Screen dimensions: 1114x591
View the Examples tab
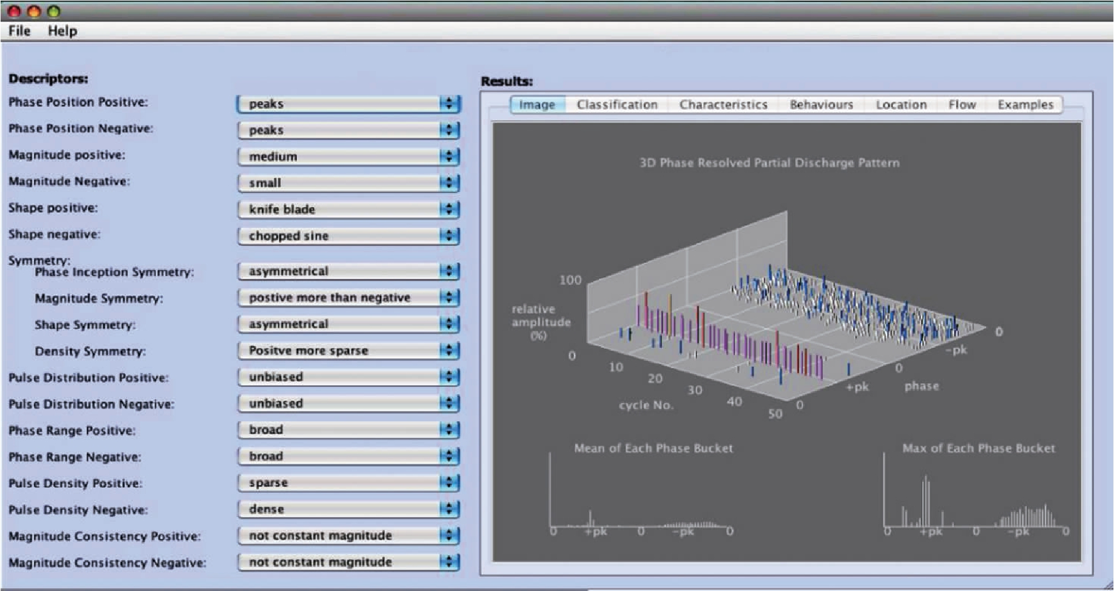tap(1025, 105)
